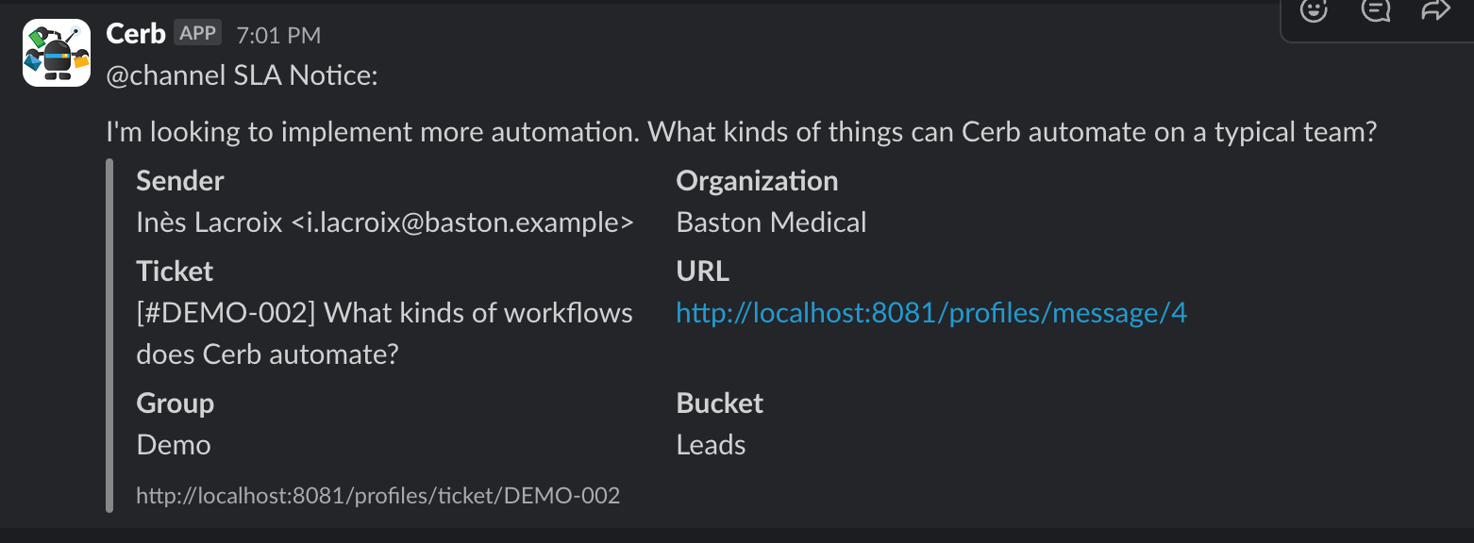Add an emoji reaction to the message
Screen dimensions: 1474x543
click(1314, 9)
